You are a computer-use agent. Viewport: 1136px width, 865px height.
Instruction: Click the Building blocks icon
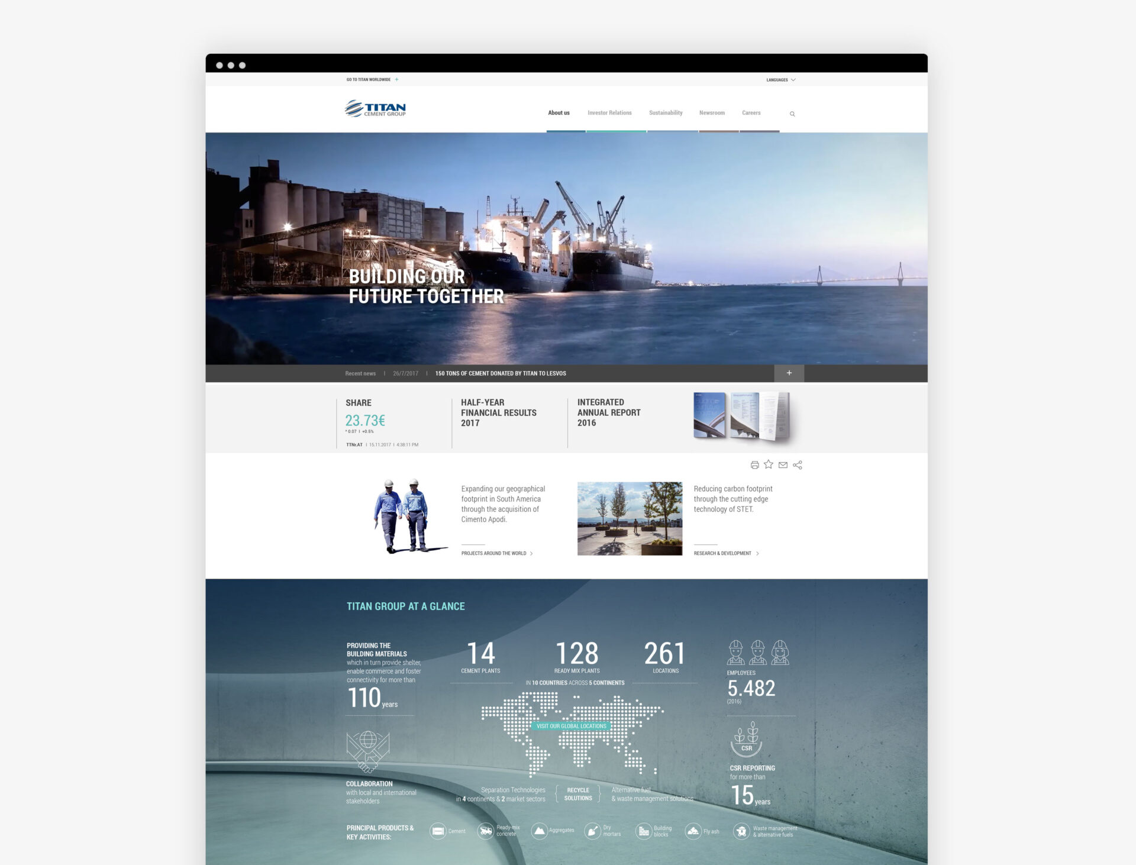[x=644, y=831]
